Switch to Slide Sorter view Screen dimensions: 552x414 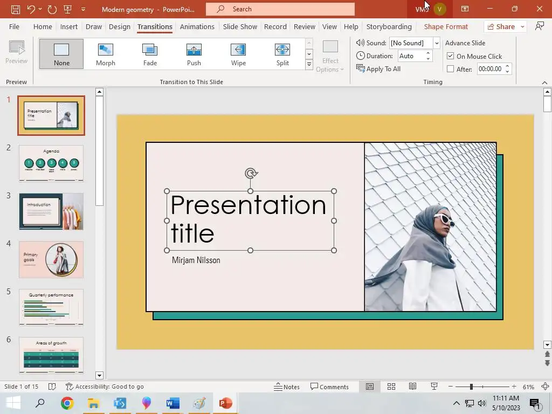click(x=391, y=387)
